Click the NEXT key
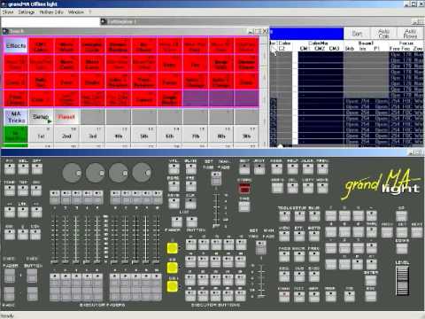425x319 pixels. [417, 232]
